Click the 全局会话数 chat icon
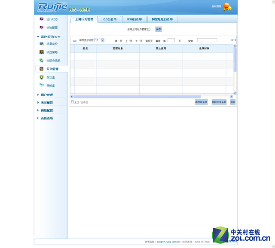275x248 pixels. click(x=42, y=61)
